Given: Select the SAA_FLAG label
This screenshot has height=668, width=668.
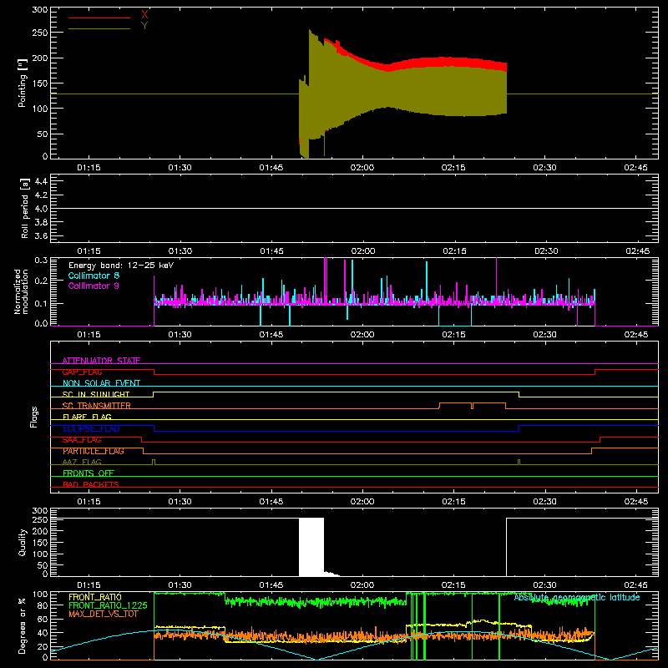Looking at the screenshot, I should [82, 440].
